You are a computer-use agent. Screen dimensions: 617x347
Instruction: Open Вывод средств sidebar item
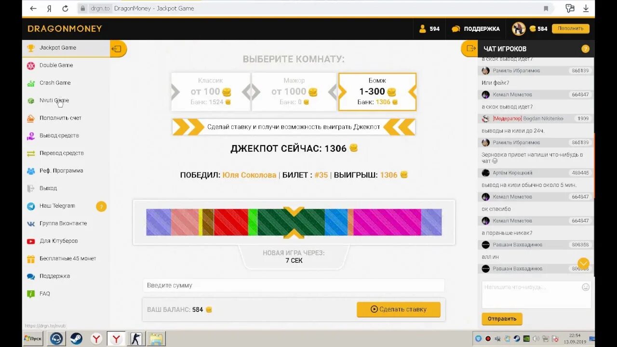tap(59, 135)
